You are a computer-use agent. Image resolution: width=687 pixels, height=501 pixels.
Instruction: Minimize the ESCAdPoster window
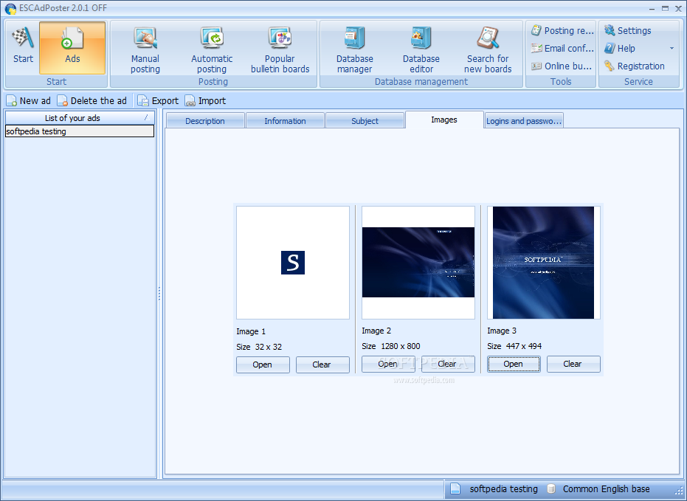[652, 8]
